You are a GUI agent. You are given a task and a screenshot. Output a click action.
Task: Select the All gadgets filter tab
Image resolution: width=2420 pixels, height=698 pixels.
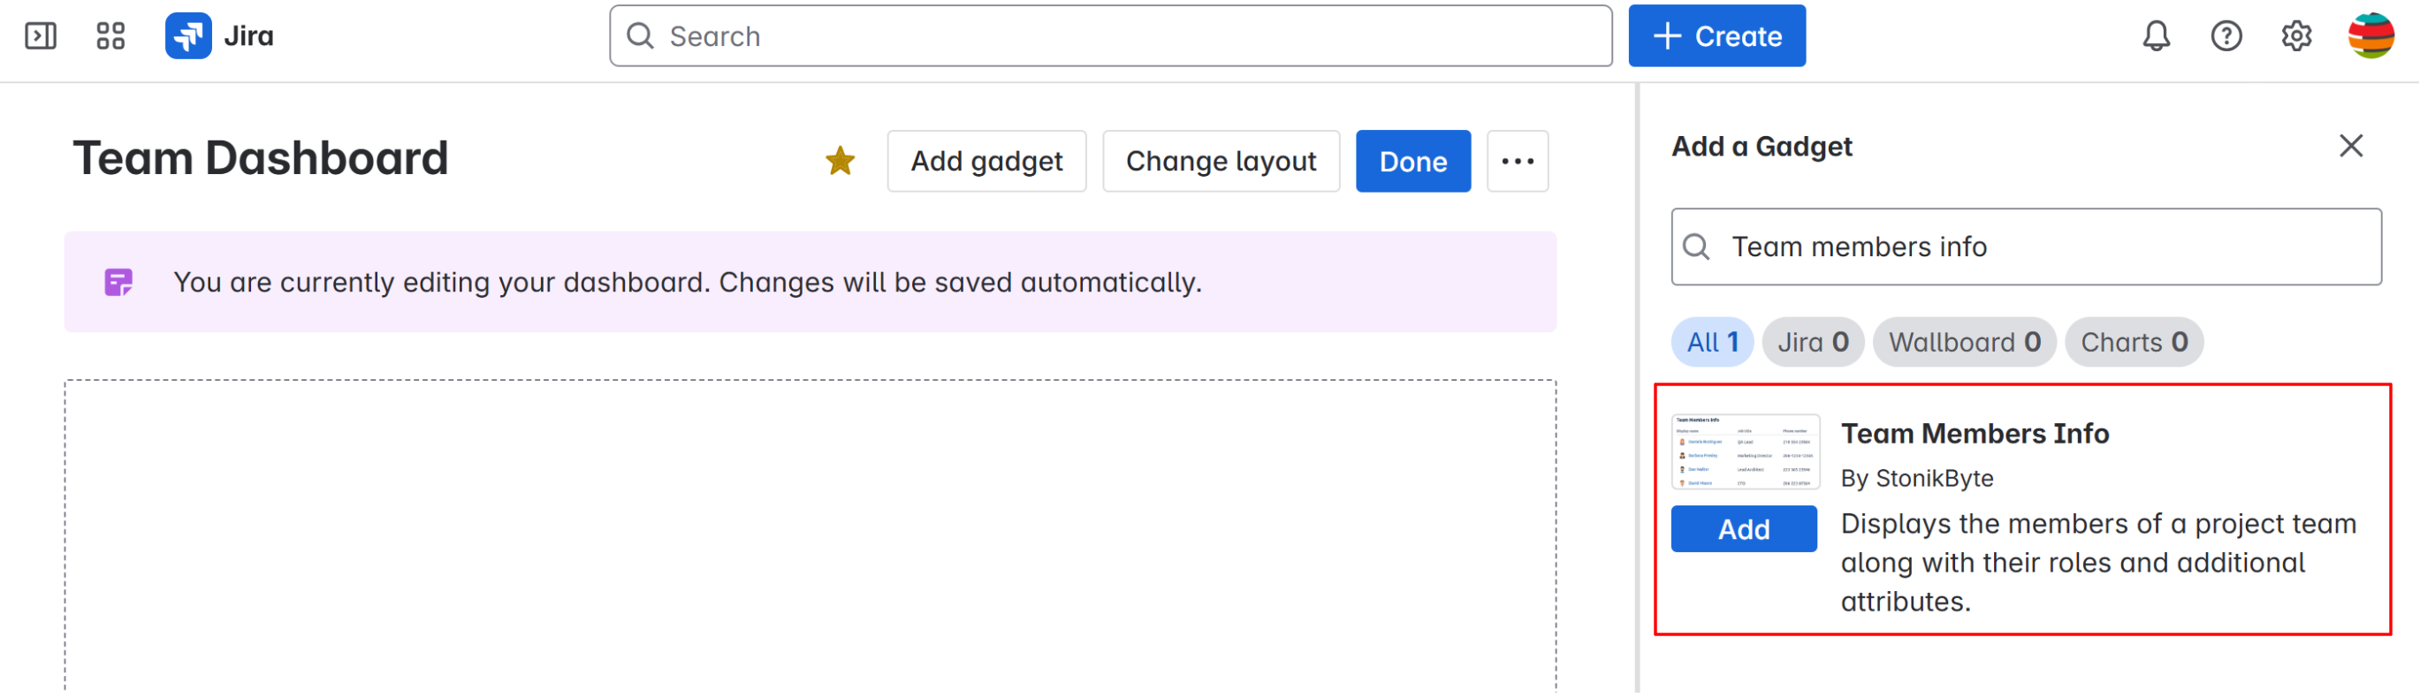[x=1712, y=342]
